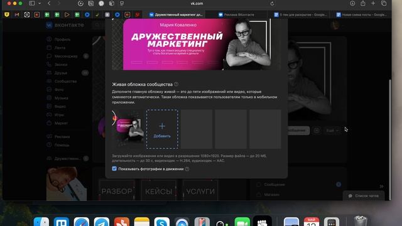Open Профиль in VK sidebar
Viewport: 402px width, 226px height.
[x=62, y=40]
